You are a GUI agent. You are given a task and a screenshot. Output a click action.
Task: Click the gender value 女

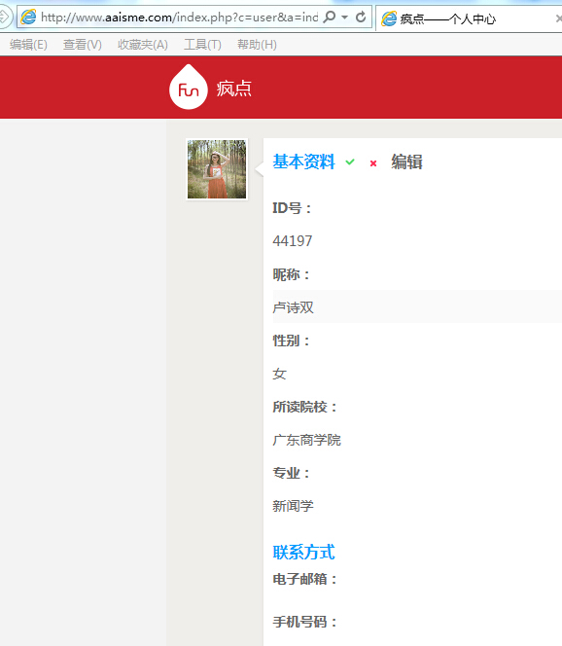pos(279,374)
